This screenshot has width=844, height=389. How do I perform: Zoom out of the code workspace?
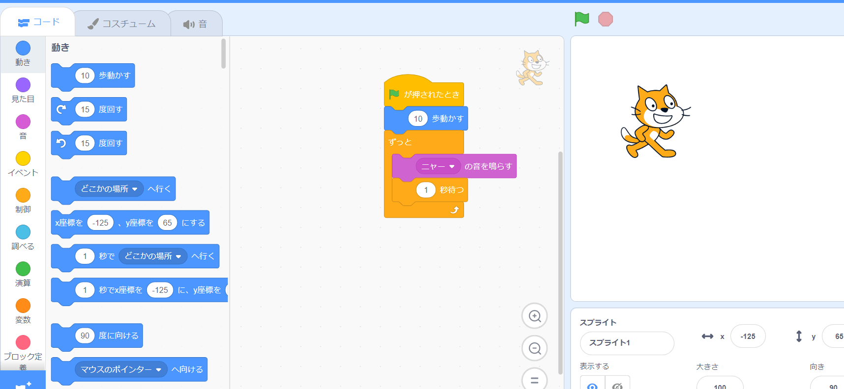(x=534, y=348)
